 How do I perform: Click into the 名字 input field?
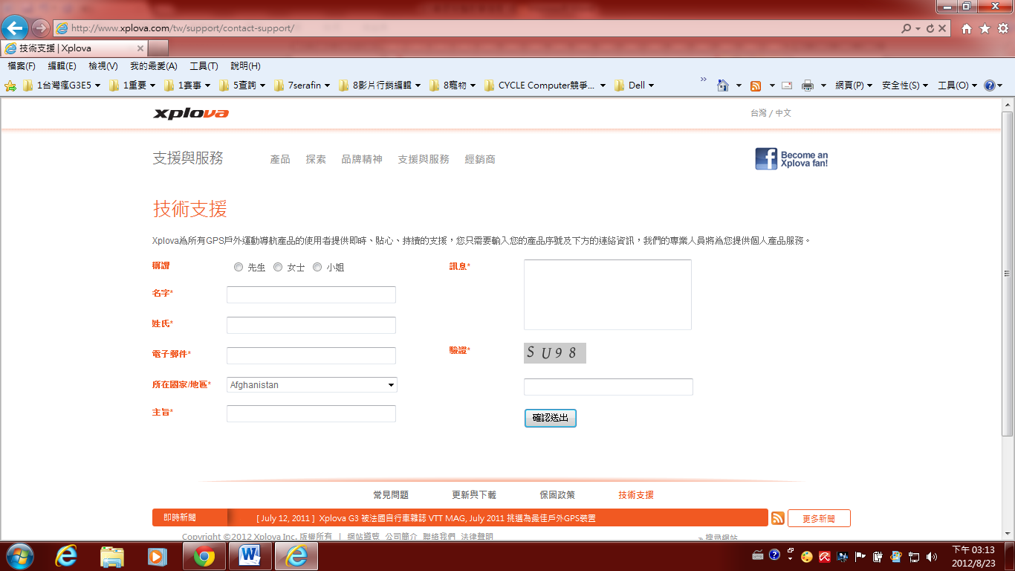pyautogui.click(x=311, y=294)
